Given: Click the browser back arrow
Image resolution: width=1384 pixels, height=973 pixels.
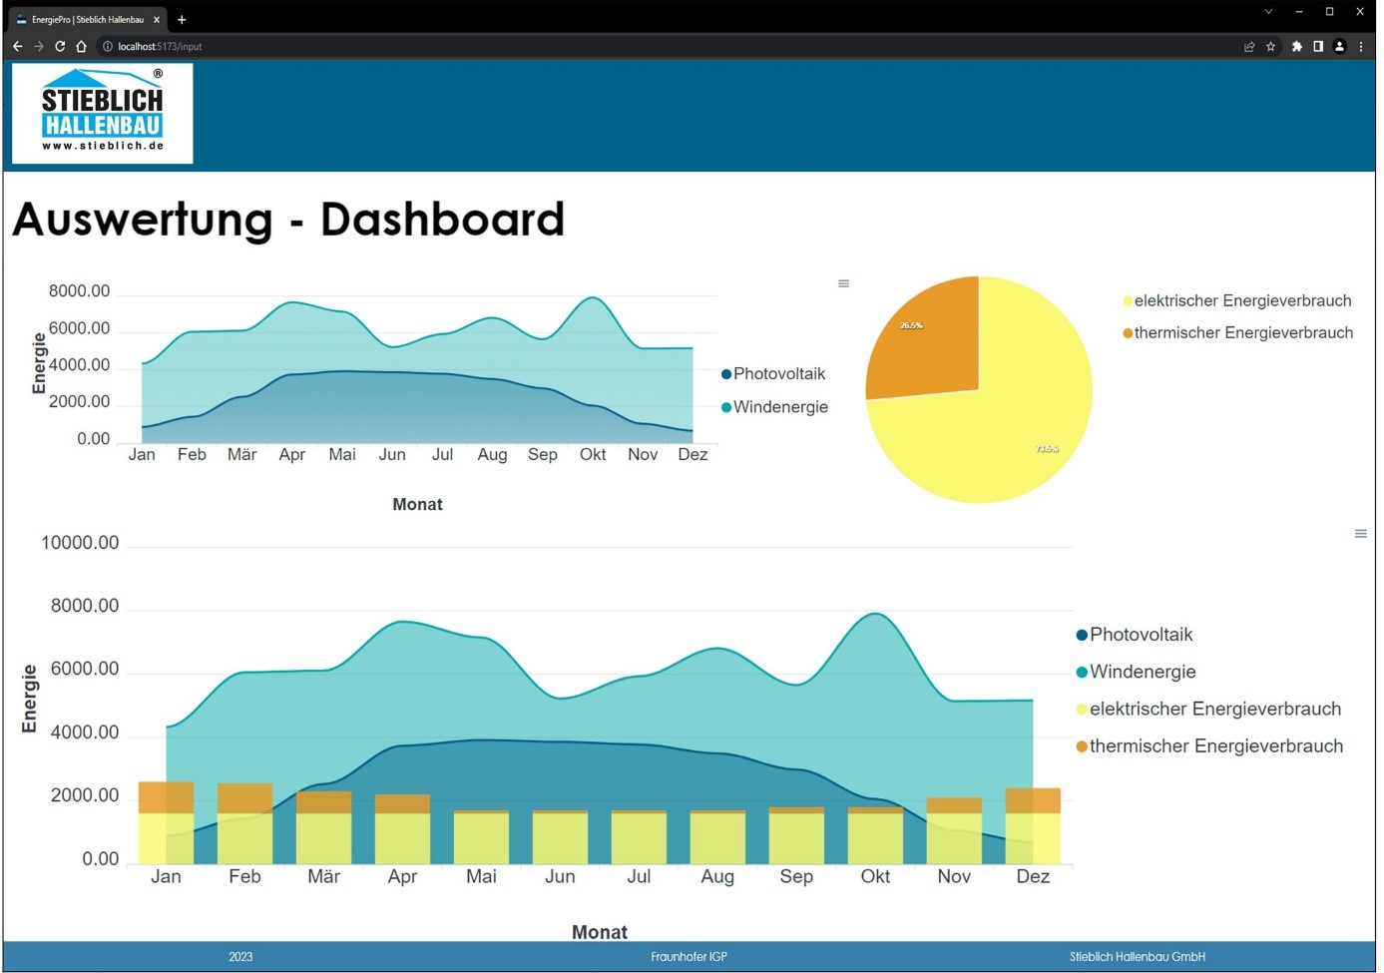Looking at the screenshot, I should coord(17,46).
